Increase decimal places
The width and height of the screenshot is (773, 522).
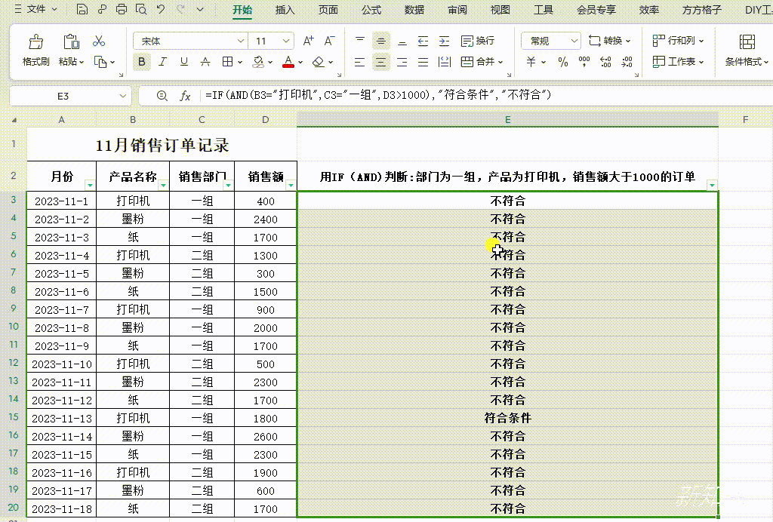605,62
